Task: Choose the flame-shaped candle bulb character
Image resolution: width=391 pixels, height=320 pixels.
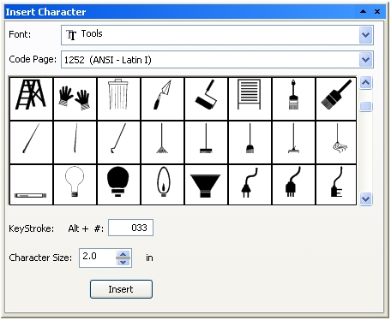Action: [x=162, y=185]
